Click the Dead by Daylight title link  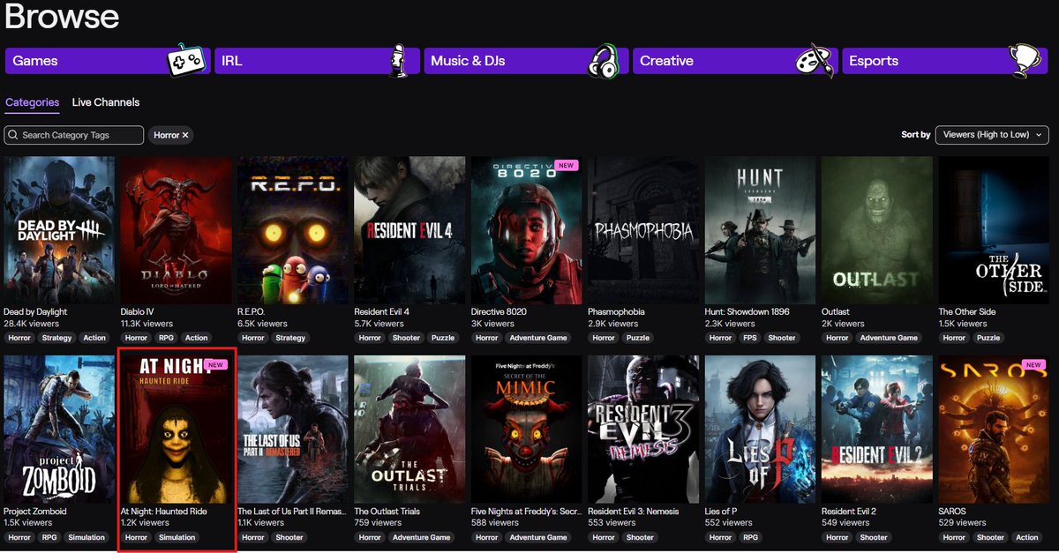point(35,312)
